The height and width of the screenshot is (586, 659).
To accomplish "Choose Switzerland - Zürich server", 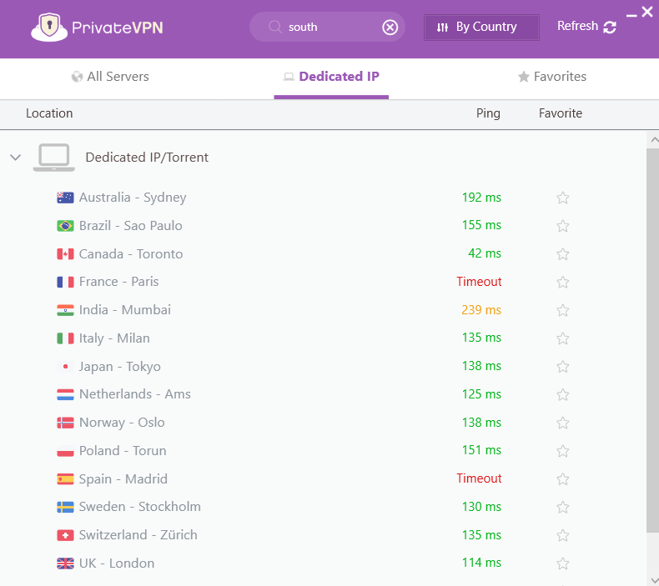I will tap(138, 535).
